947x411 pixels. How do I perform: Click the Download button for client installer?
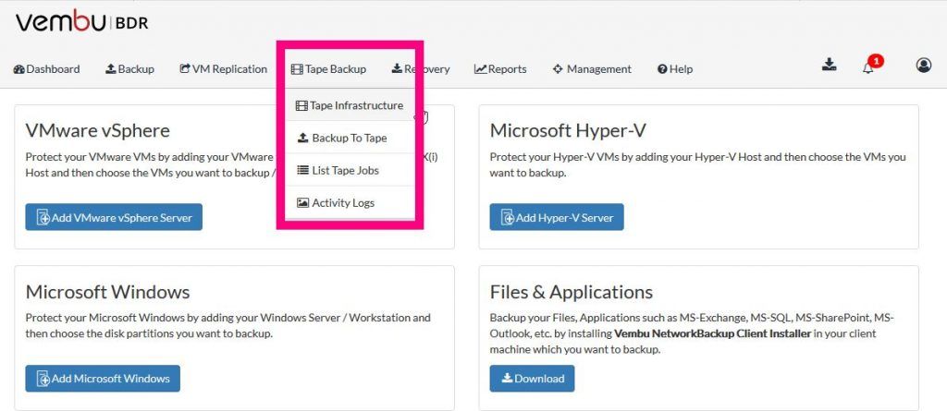(x=532, y=379)
